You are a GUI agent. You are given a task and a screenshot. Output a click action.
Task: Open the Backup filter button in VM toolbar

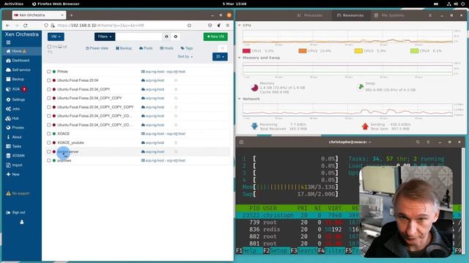coord(124,48)
